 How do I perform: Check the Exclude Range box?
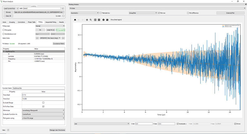coord(43,102)
